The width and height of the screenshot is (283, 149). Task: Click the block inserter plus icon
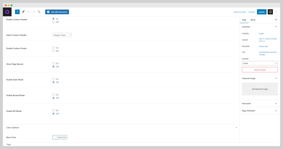(17, 12)
